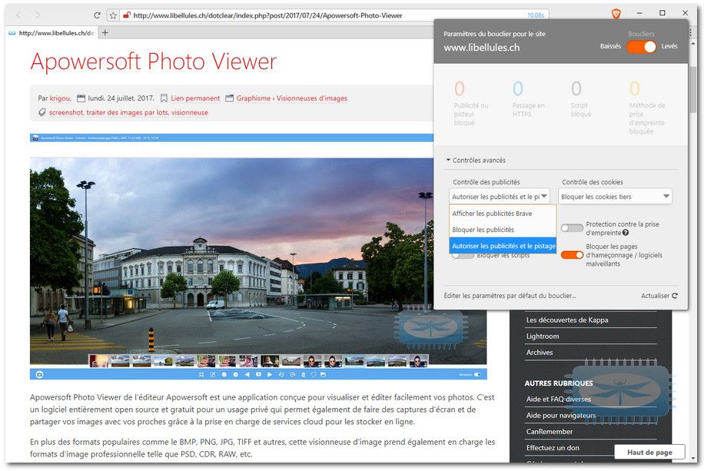Open the Aide pour navigateurs link
704x471 pixels.
561,416
